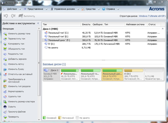Image resolution: width=168 pixels, height=123 pixels.
Task: Collapse the Диск 1 (MBR) group
Action: point(163,29)
